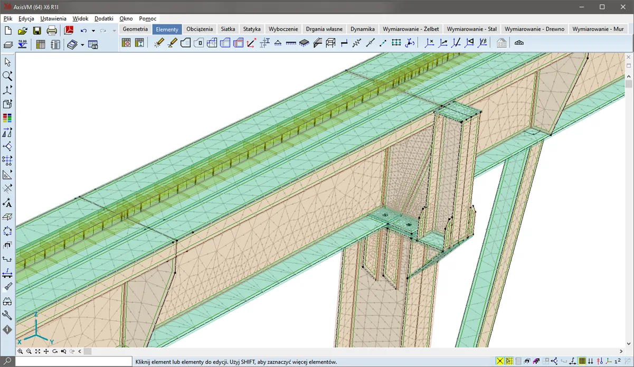Expand the undo history dropdown arrow

(93, 31)
